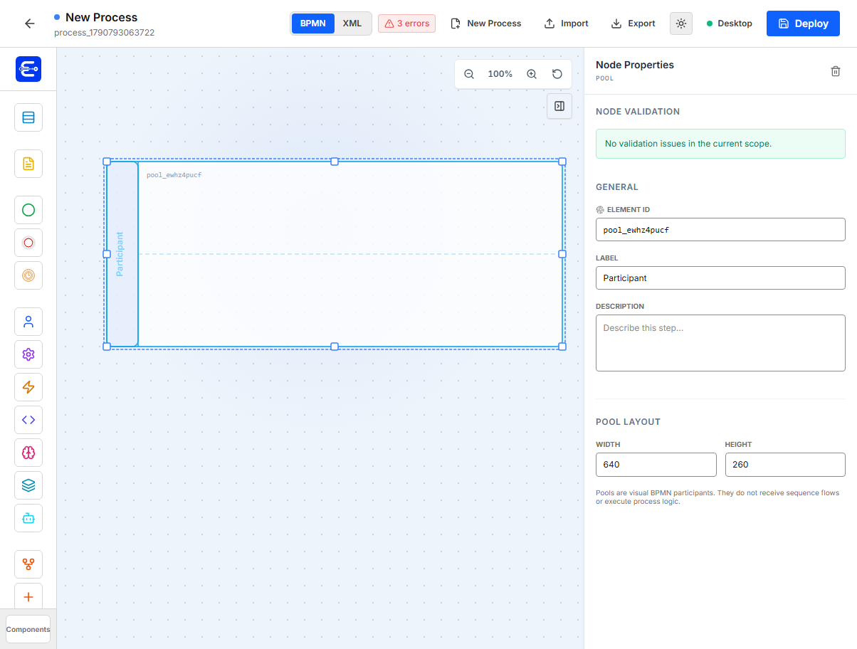Viewport: 857px width, 649px height.
Task: Edit the Label field containing Participant
Action: point(720,278)
